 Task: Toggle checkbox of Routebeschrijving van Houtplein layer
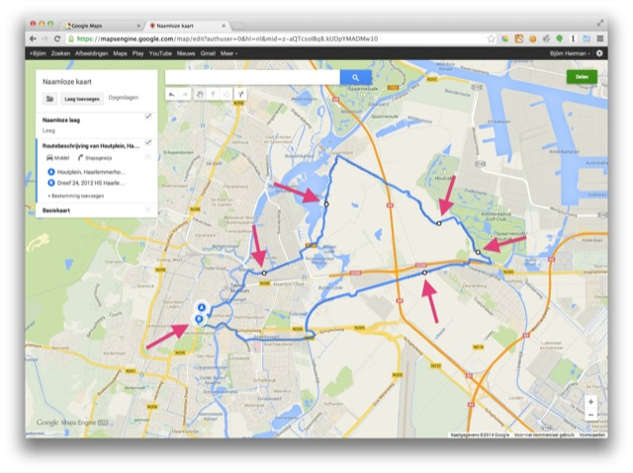pos(148,142)
